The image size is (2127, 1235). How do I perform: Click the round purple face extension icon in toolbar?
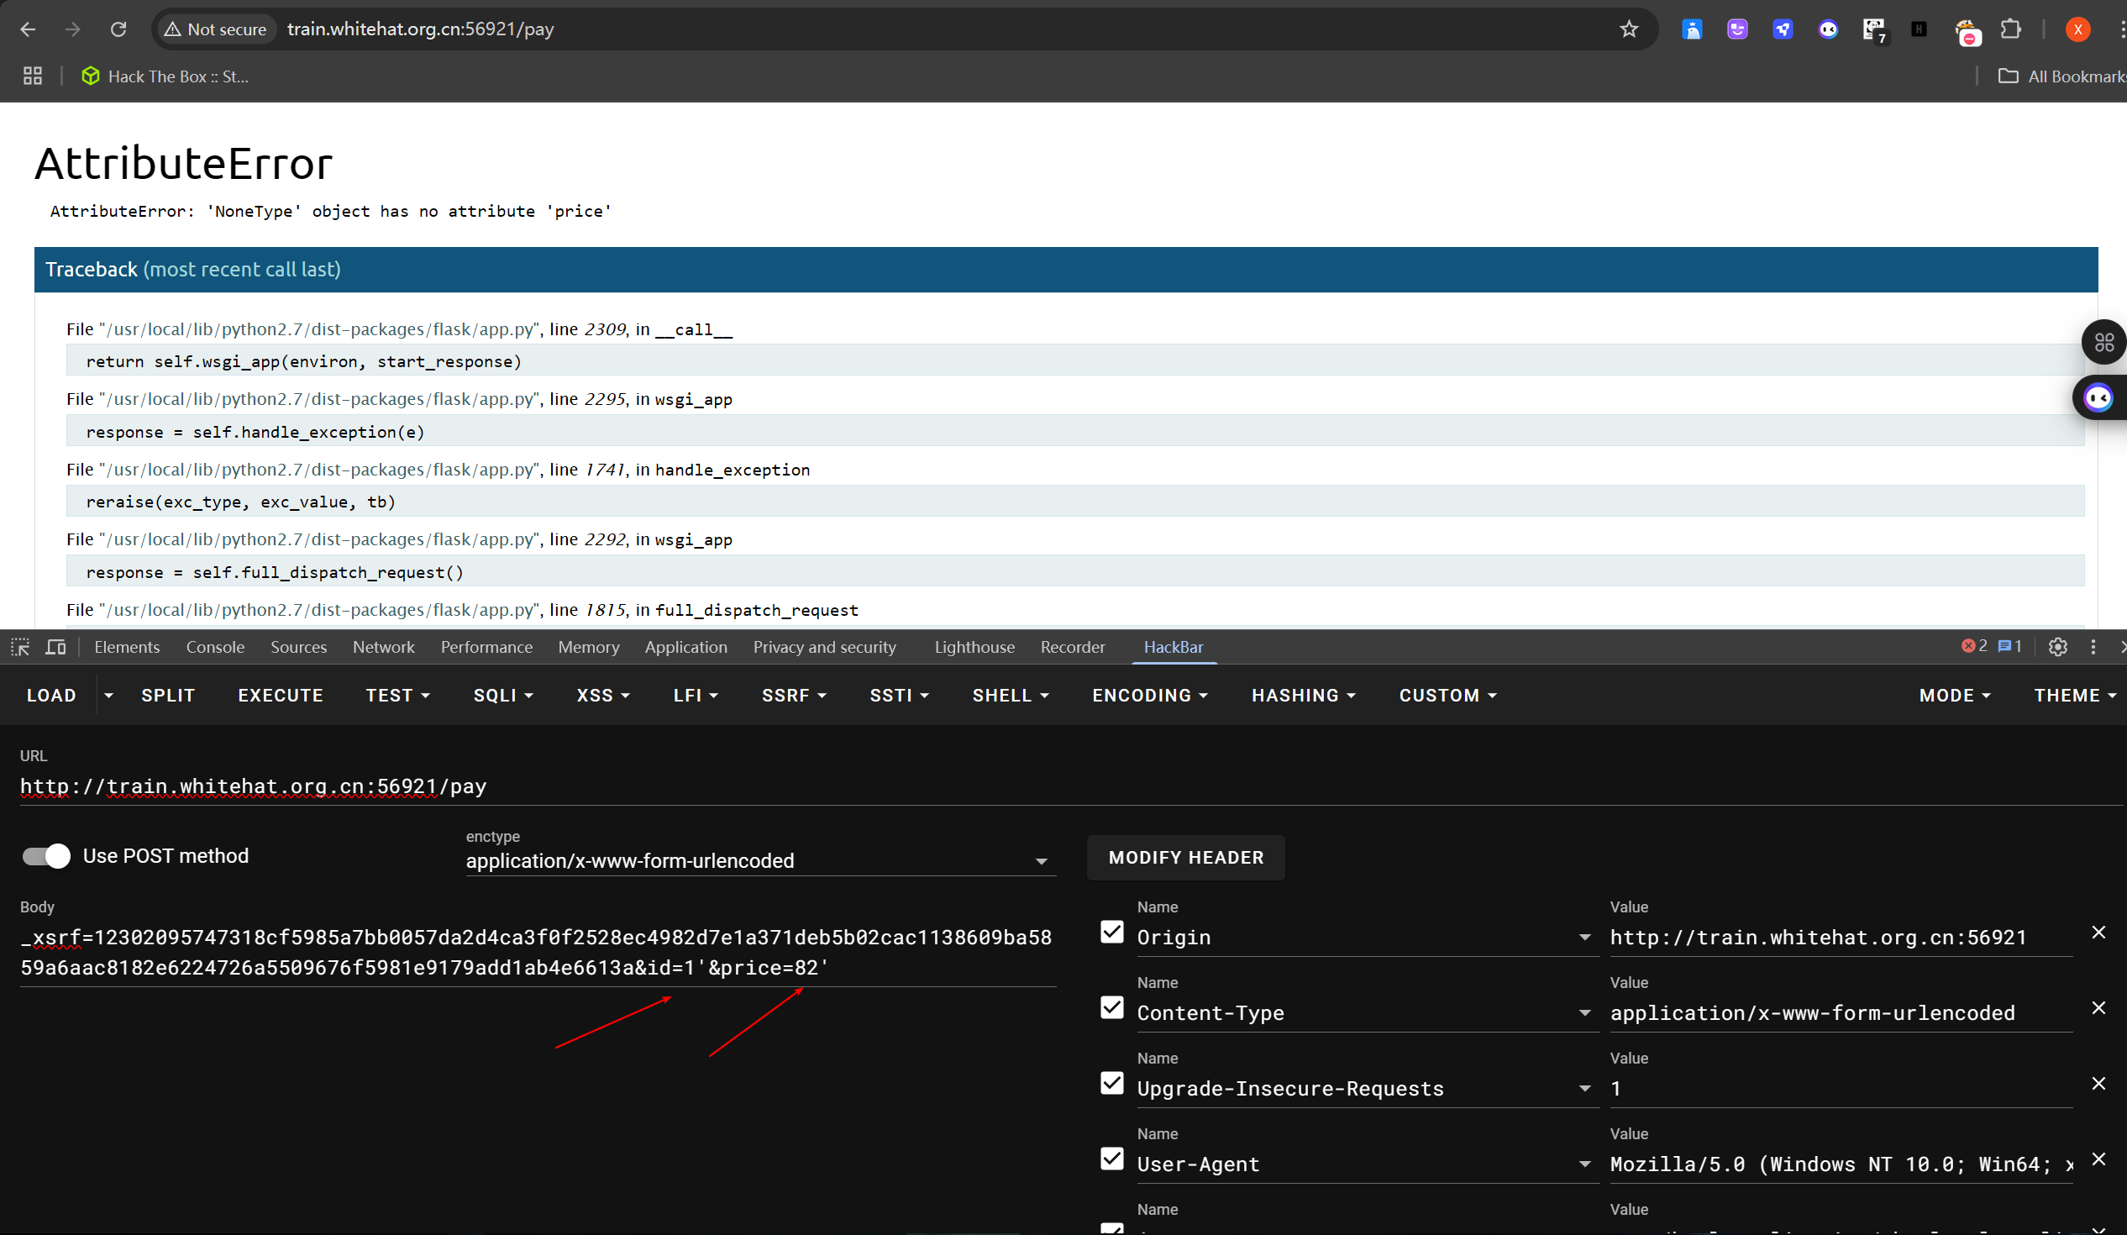1828,29
